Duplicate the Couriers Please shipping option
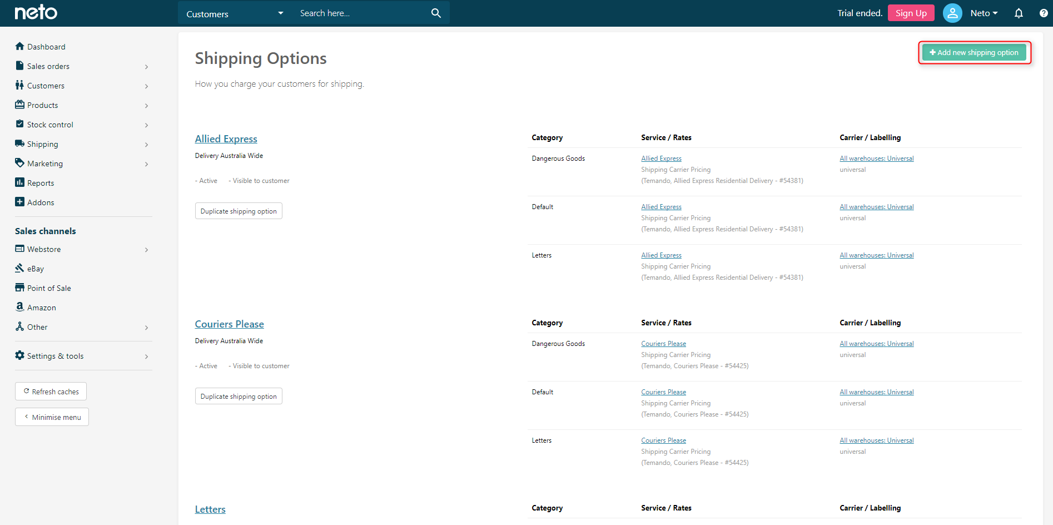Image resolution: width=1053 pixels, height=525 pixels. click(239, 396)
